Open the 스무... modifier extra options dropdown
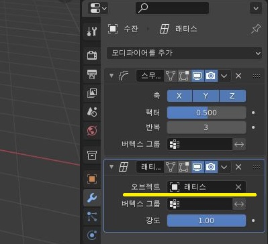268x244 pixels. click(224, 76)
